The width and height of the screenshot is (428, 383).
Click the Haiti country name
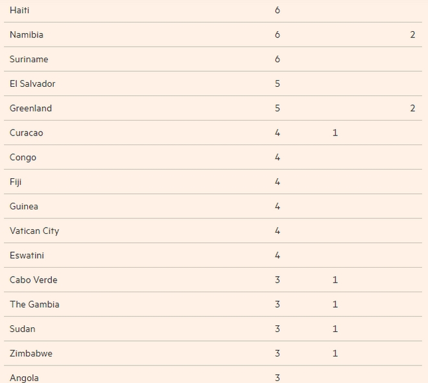click(x=19, y=10)
